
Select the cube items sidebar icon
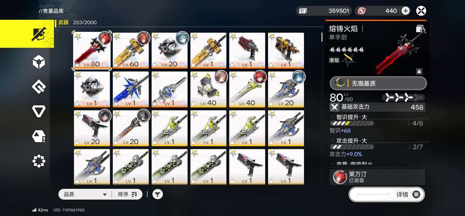[x=39, y=62]
